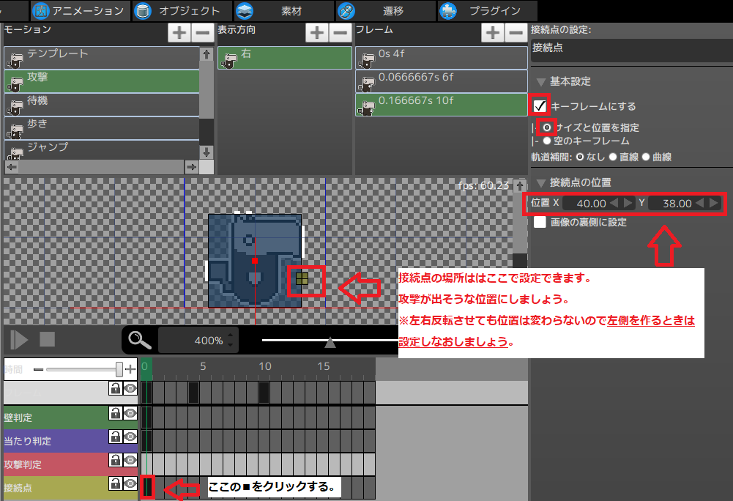Hide the 当たり判定 track with its eye icon
Screen dimensions: 733x501
[x=129, y=437]
